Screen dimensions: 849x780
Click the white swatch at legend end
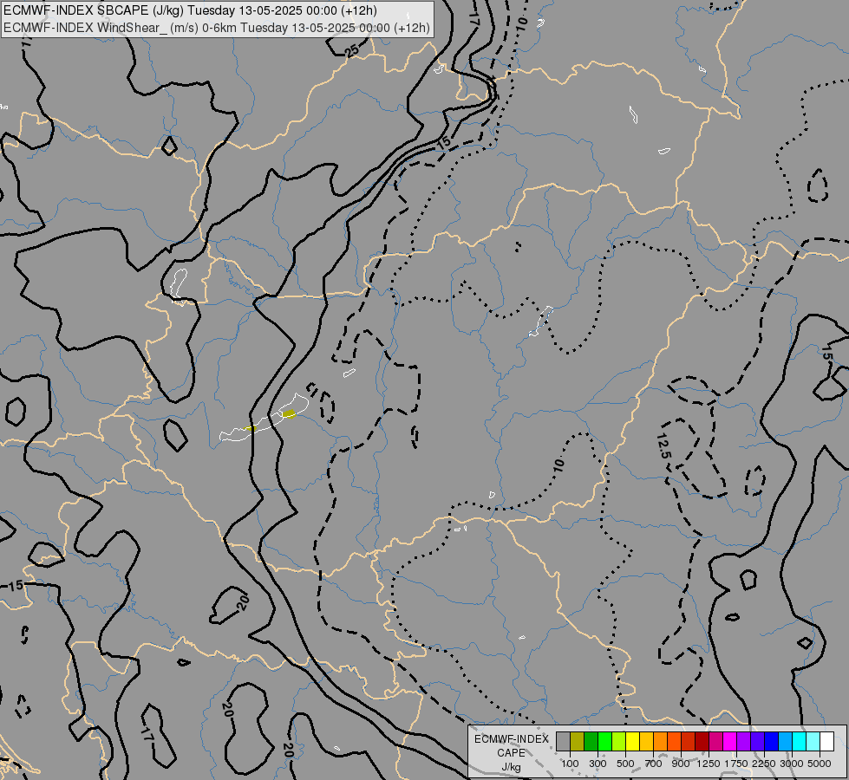tap(826, 741)
